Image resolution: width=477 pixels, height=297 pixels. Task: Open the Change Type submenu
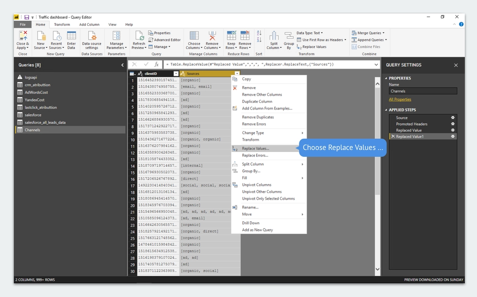269,133
